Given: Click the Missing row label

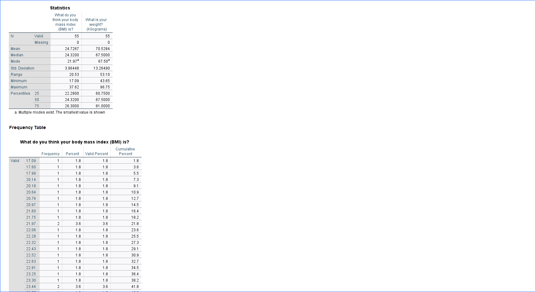Looking at the screenshot, I should tap(41, 42).
